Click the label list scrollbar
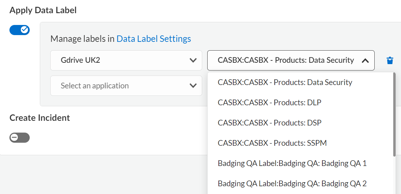 (394, 115)
